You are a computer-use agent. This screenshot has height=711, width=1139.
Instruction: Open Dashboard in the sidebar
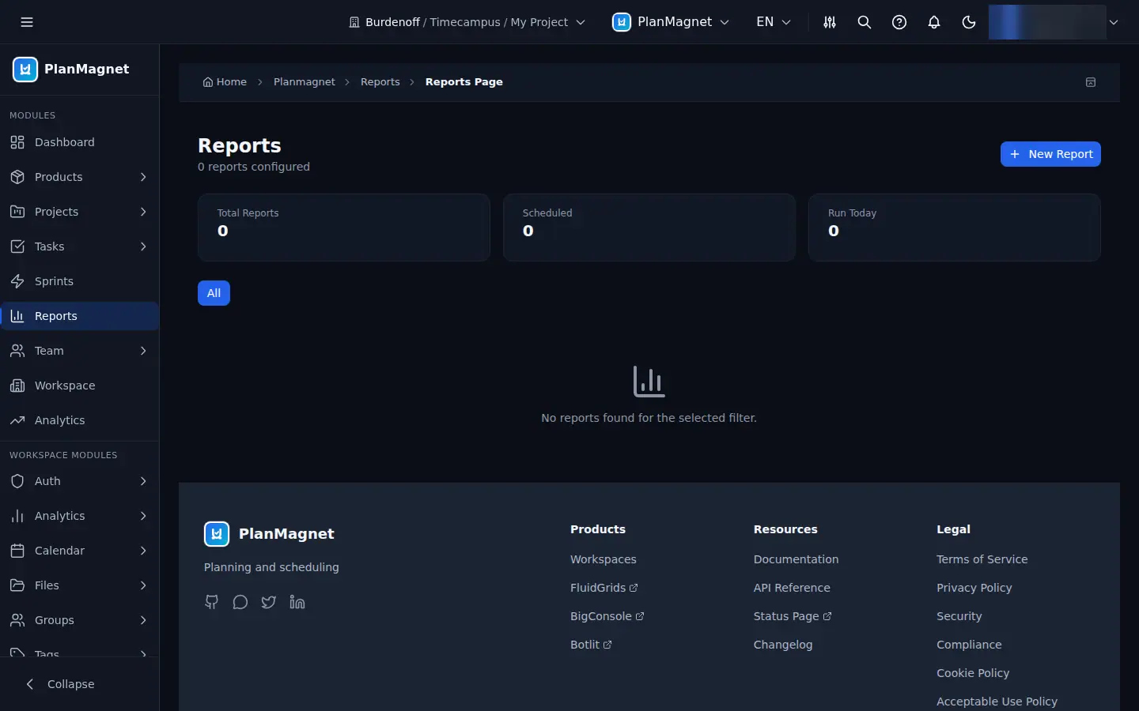coord(79,142)
